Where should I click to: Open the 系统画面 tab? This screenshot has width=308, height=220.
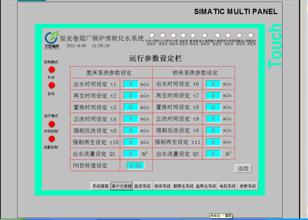(101, 186)
